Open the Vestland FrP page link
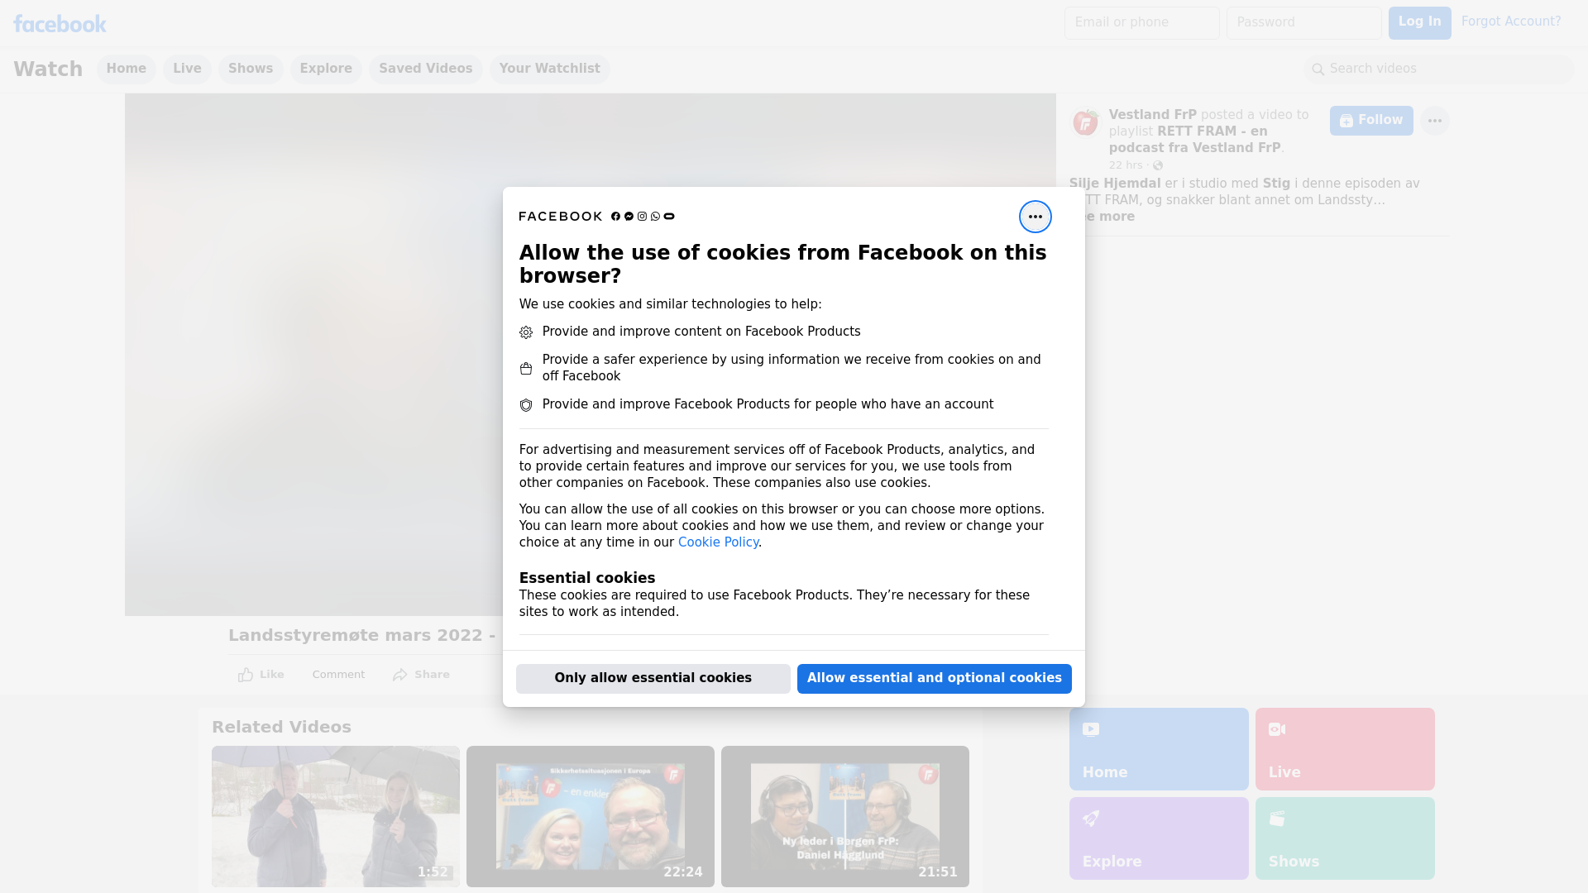 pos(1153,115)
